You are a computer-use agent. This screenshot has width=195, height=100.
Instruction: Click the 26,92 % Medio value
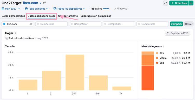[x=176, y=58]
